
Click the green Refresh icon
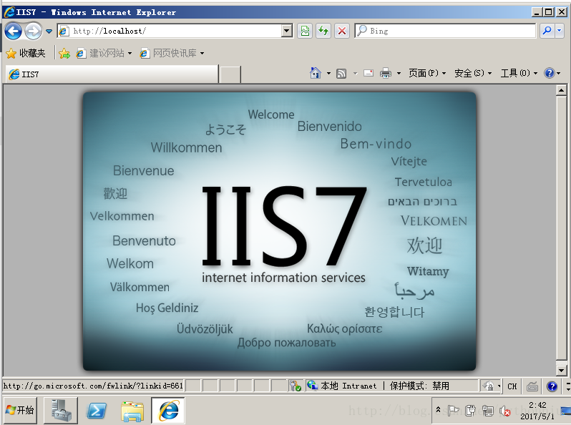coord(323,31)
